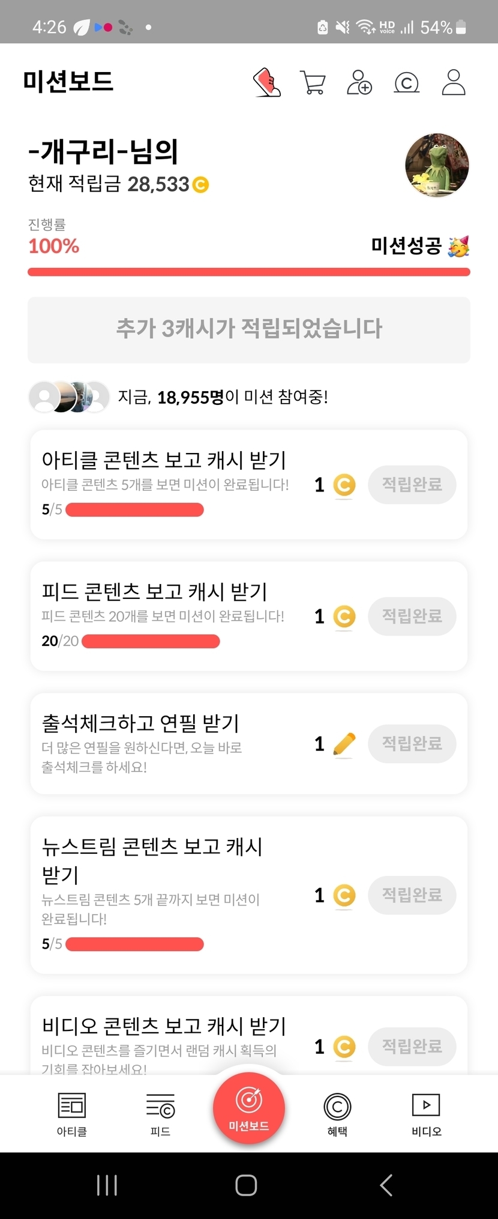Tap the red 미션보드 center button
Image resolution: width=498 pixels, height=1219 pixels.
coord(249,1108)
